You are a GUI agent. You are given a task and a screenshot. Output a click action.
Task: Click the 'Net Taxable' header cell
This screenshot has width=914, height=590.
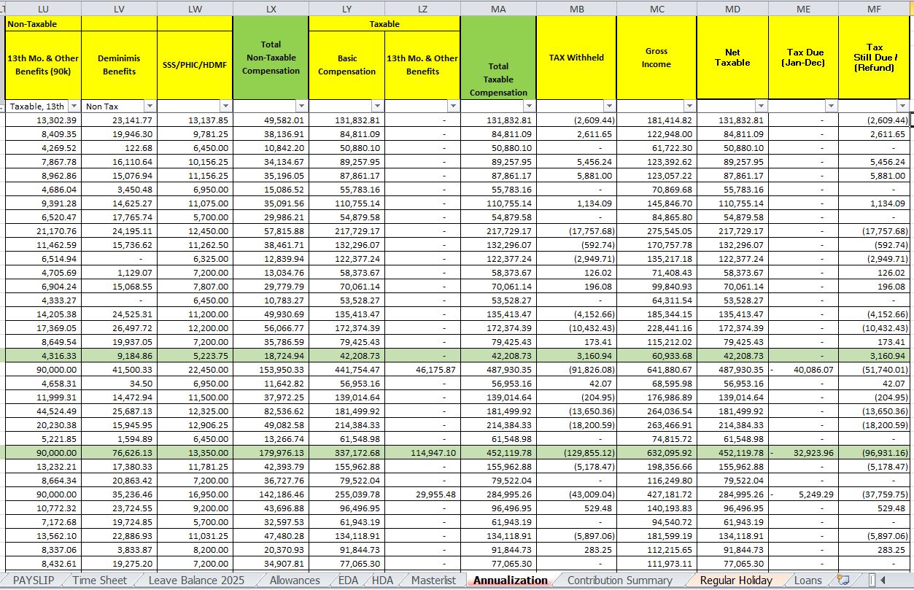[x=732, y=58]
